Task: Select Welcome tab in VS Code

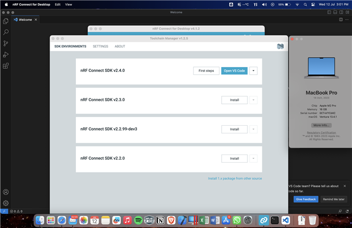Action: pyautogui.click(x=25, y=20)
